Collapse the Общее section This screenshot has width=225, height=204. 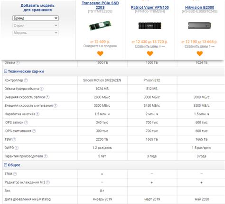[5, 165]
